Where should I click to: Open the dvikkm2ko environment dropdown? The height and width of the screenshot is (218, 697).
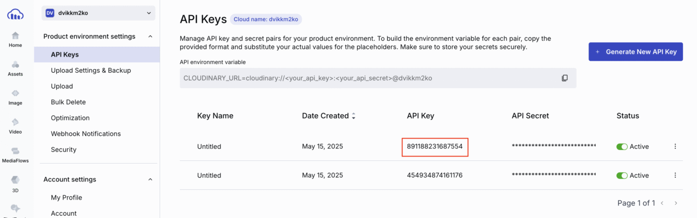click(99, 13)
